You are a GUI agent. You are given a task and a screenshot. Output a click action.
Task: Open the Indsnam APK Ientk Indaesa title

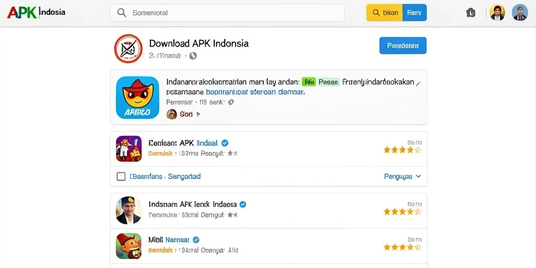click(x=193, y=205)
